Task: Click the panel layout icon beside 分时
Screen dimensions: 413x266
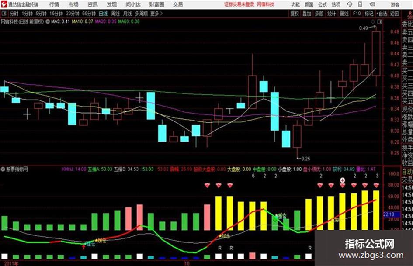Action: (x=4, y=14)
